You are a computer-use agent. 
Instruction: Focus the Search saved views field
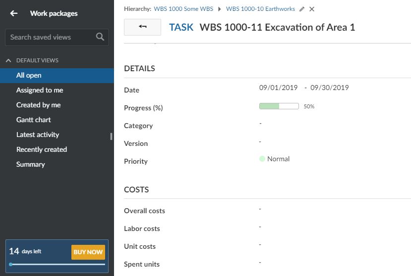click(50, 37)
